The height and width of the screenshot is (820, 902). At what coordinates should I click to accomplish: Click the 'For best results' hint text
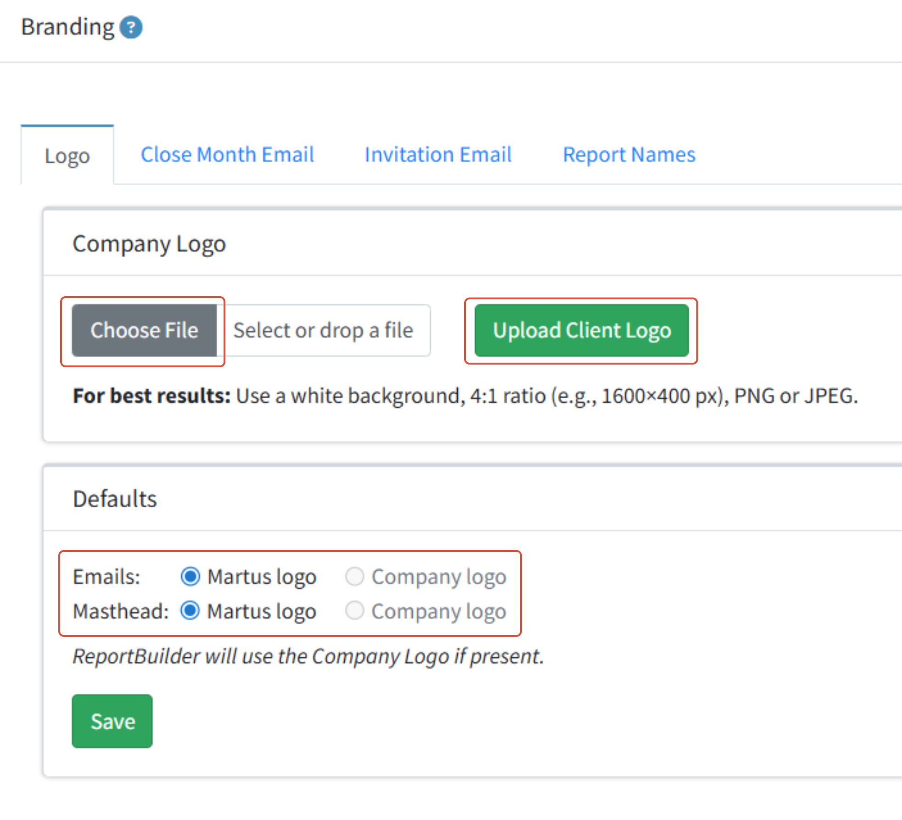click(x=465, y=396)
